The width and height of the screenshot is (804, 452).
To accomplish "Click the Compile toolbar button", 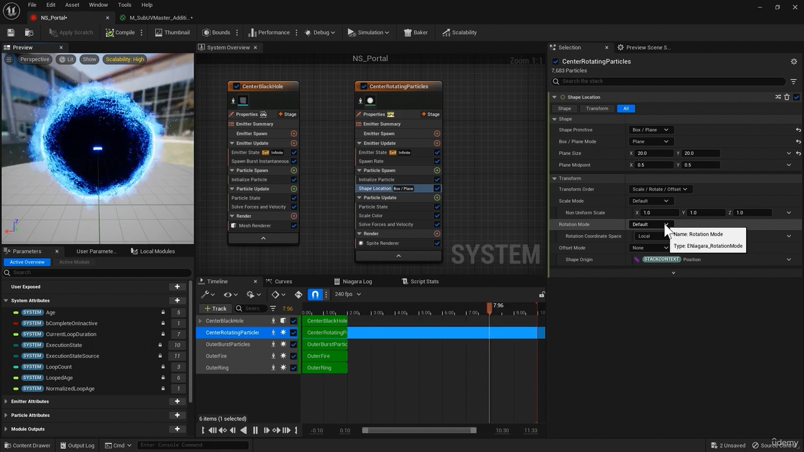I will point(120,33).
